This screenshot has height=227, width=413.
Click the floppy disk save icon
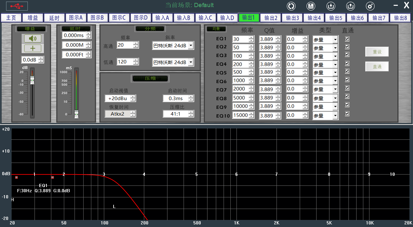tap(311, 6)
